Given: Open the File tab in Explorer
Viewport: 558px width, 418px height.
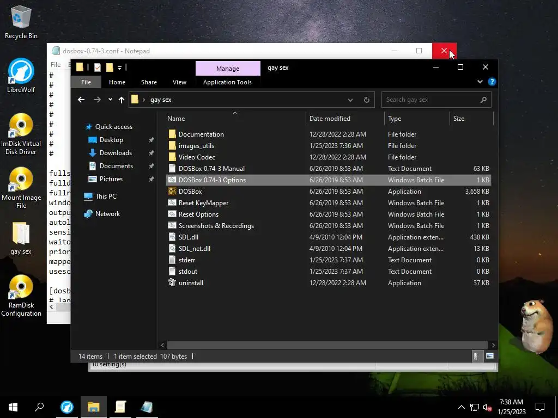Looking at the screenshot, I should 86,82.
